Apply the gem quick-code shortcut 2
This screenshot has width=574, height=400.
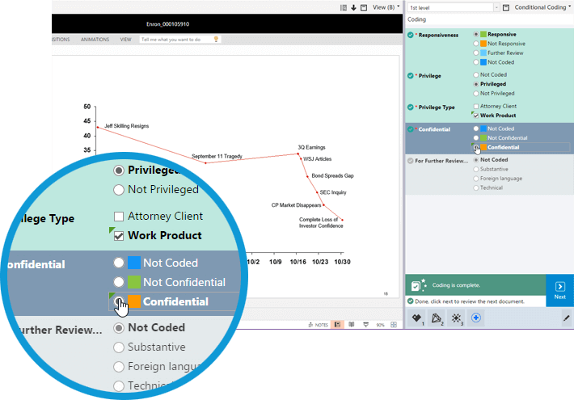(x=437, y=318)
